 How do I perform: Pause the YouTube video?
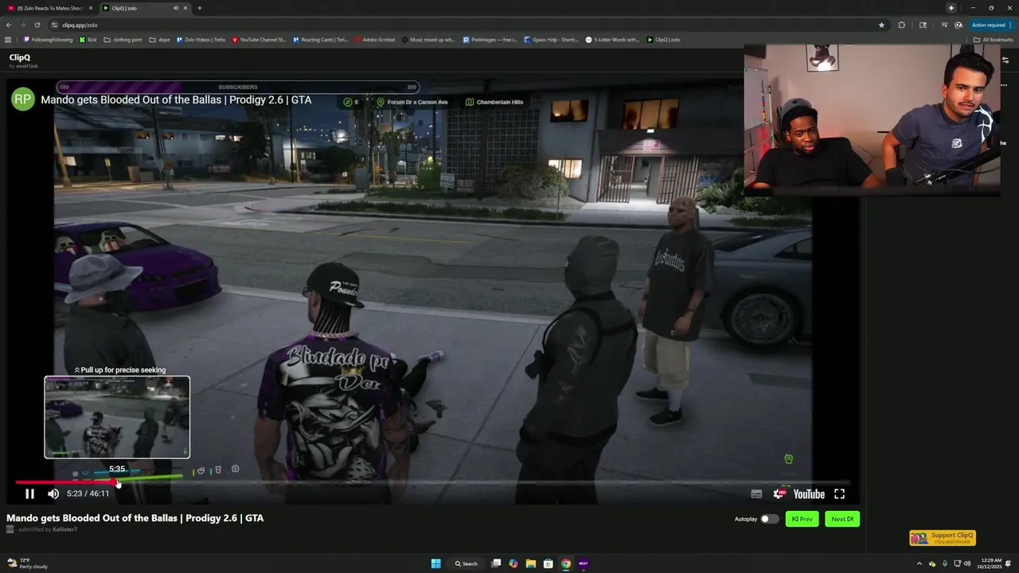tap(29, 494)
